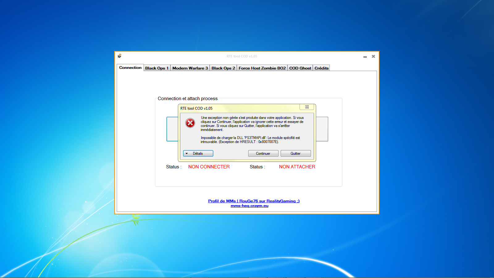
Task: Open the Black Ops 1 tab
Action: click(157, 68)
